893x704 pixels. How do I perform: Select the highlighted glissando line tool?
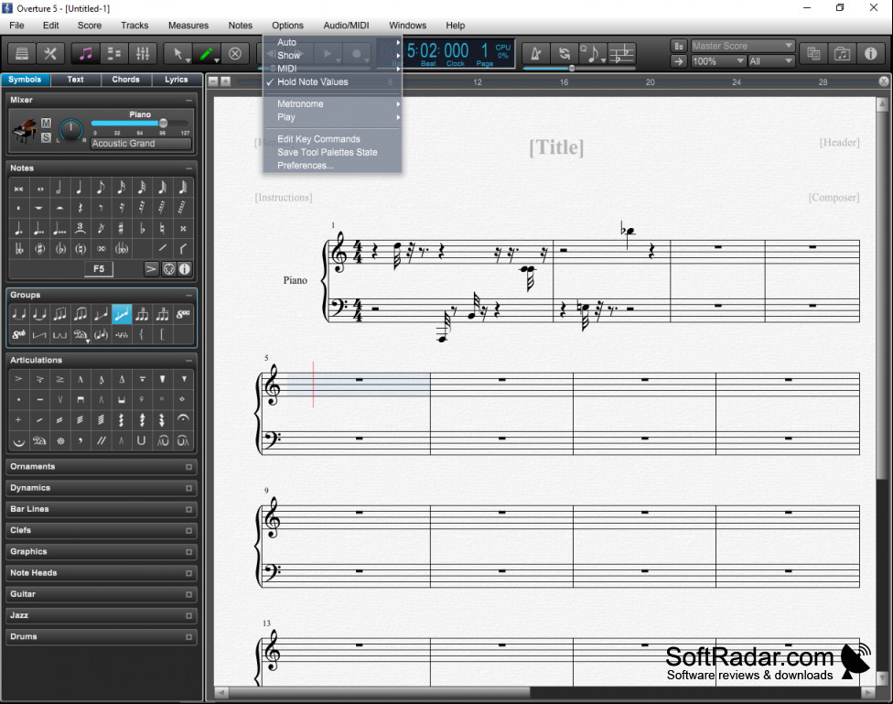(122, 314)
